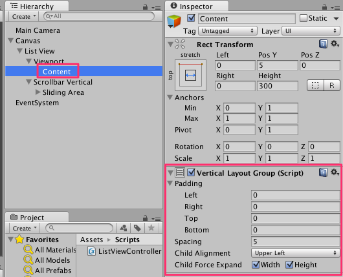Click Assets in the breadcrumb path
This screenshot has height=277, width=343.
[91, 240]
